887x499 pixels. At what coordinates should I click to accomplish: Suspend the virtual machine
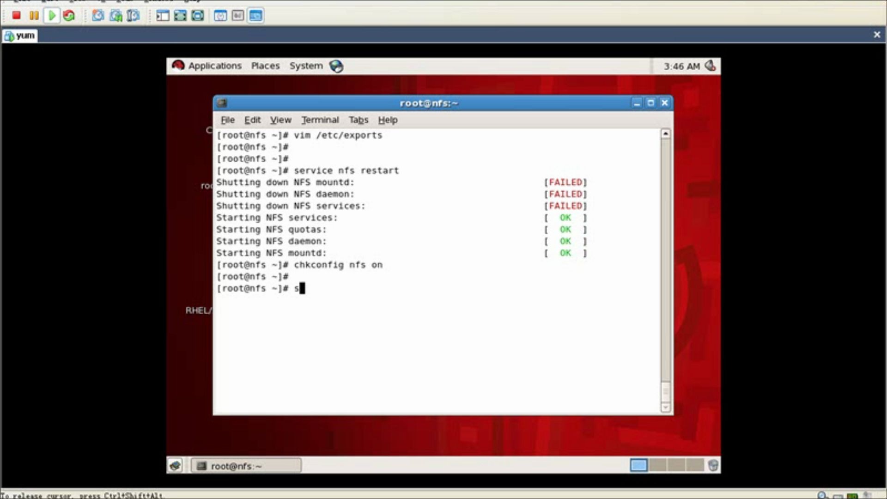tap(34, 15)
